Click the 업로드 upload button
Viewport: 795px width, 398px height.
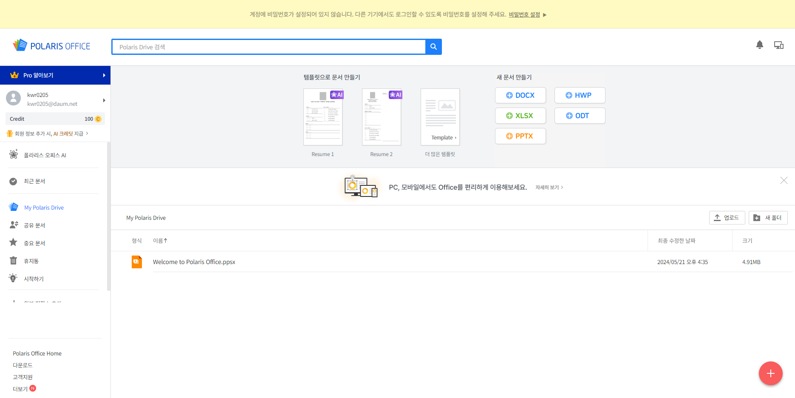727,218
